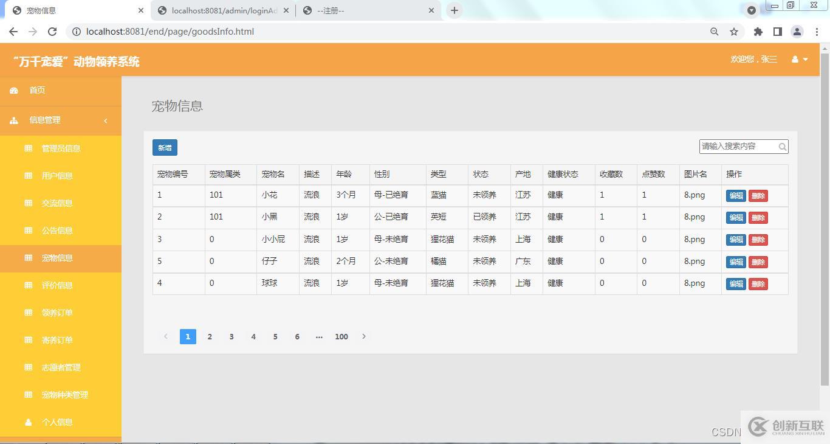Open the browser extensions puzzle icon

tap(758, 32)
